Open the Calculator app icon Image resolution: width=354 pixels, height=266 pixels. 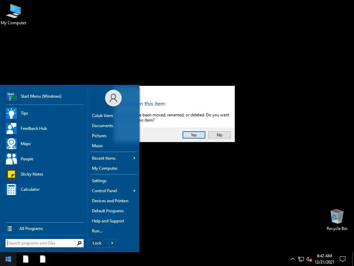pos(11,189)
